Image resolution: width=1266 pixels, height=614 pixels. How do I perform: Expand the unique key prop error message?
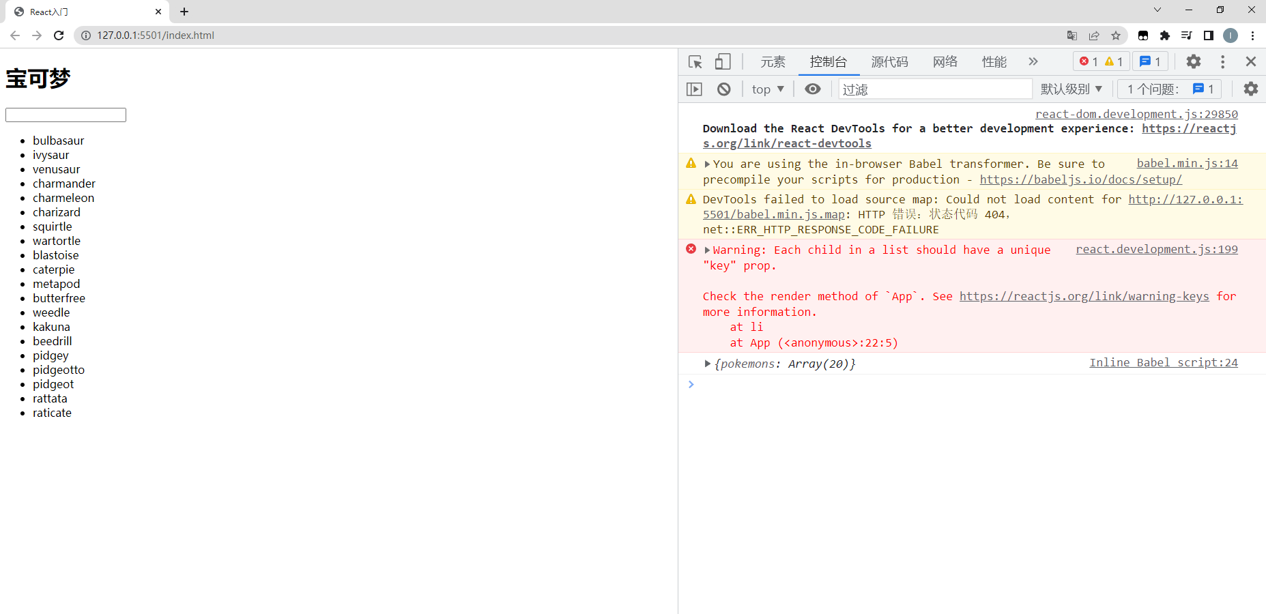pos(708,250)
